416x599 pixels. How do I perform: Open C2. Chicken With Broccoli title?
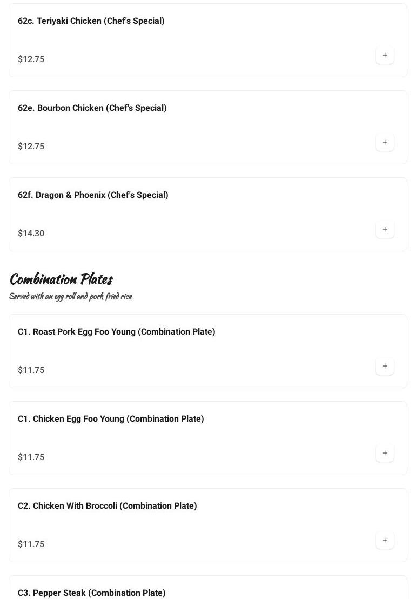[108, 506]
